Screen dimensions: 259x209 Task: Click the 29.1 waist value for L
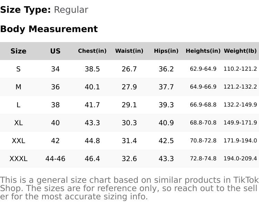click(129, 105)
